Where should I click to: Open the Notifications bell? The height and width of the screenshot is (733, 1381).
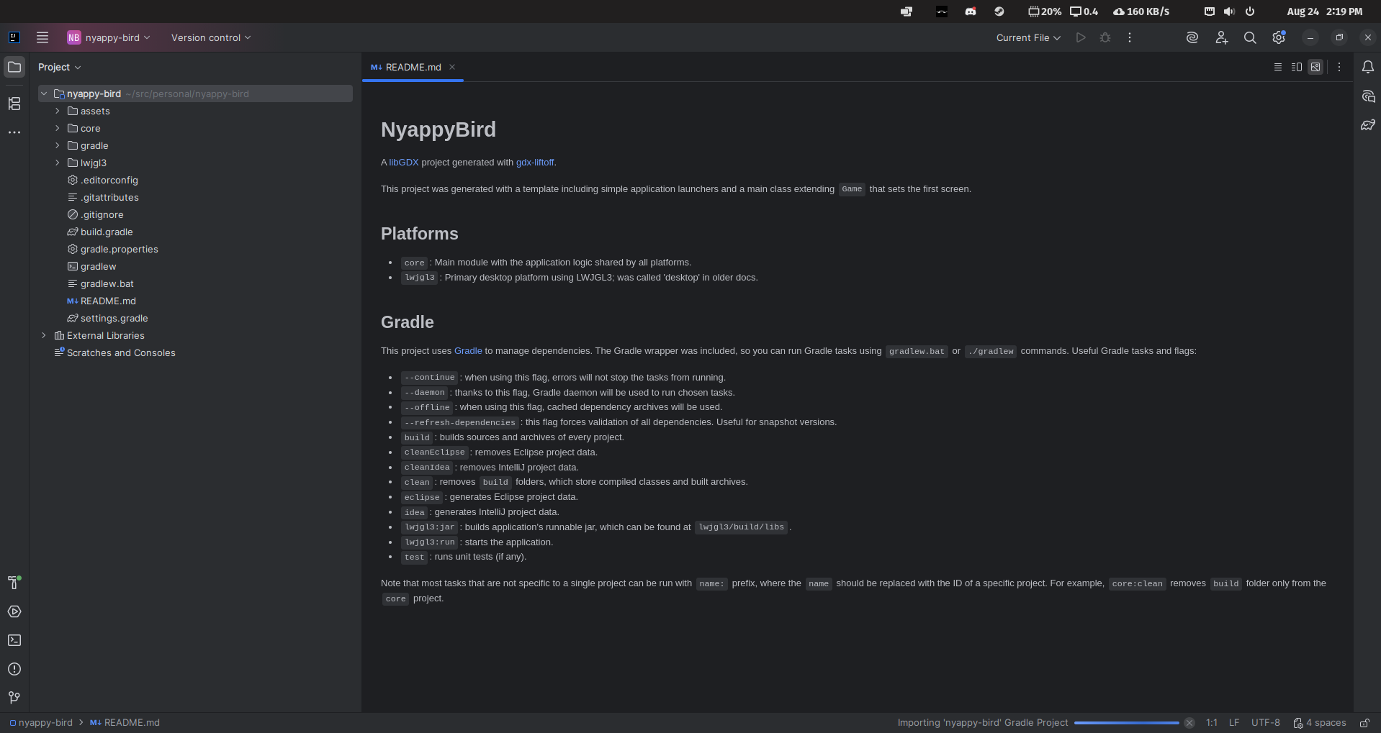[x=1368, y=67]
